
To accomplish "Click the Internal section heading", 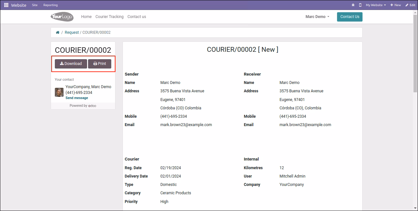I will (252, 159).
